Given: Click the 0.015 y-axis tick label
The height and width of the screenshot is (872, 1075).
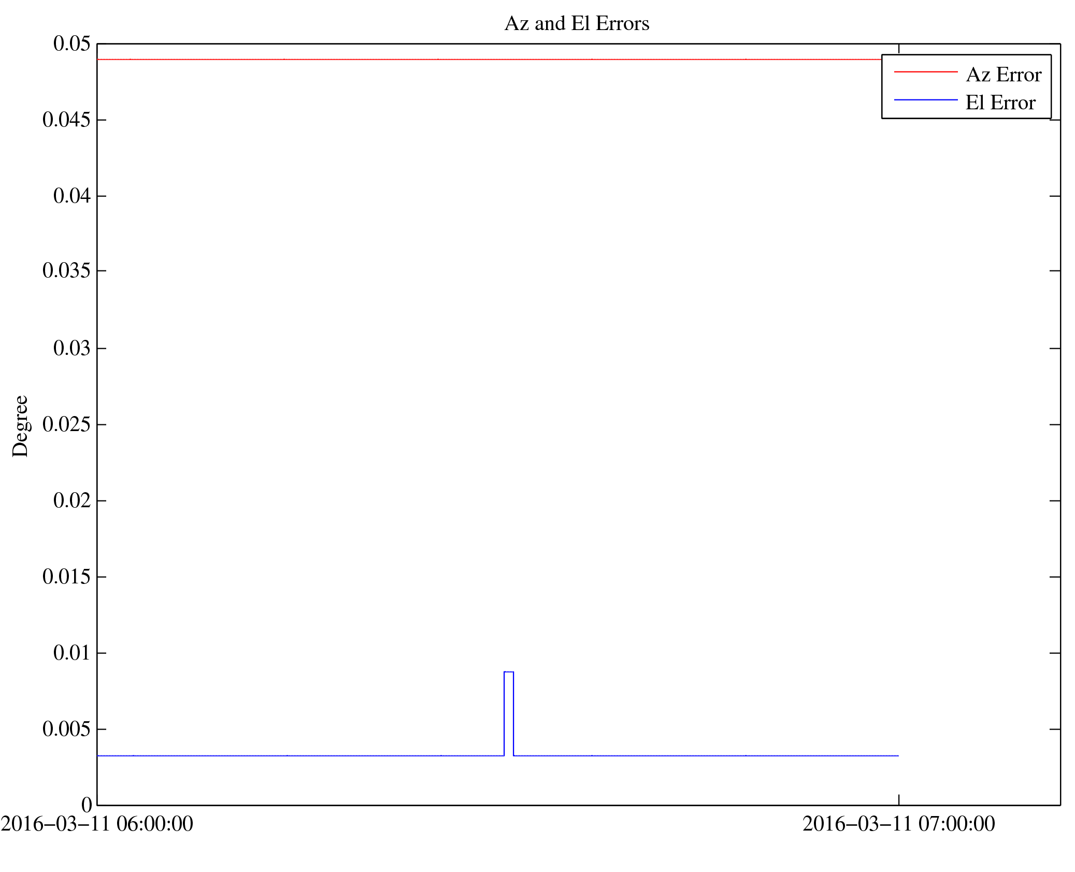Looking at the screenshot, I should point(66,577).
